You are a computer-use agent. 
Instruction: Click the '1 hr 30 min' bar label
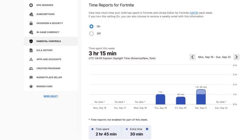point(201,87)
